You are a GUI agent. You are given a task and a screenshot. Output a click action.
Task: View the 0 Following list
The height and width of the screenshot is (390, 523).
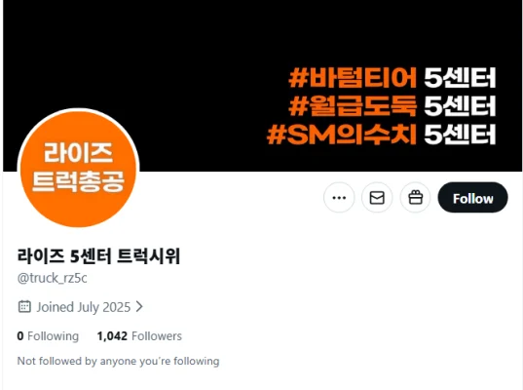coord(48,336)
